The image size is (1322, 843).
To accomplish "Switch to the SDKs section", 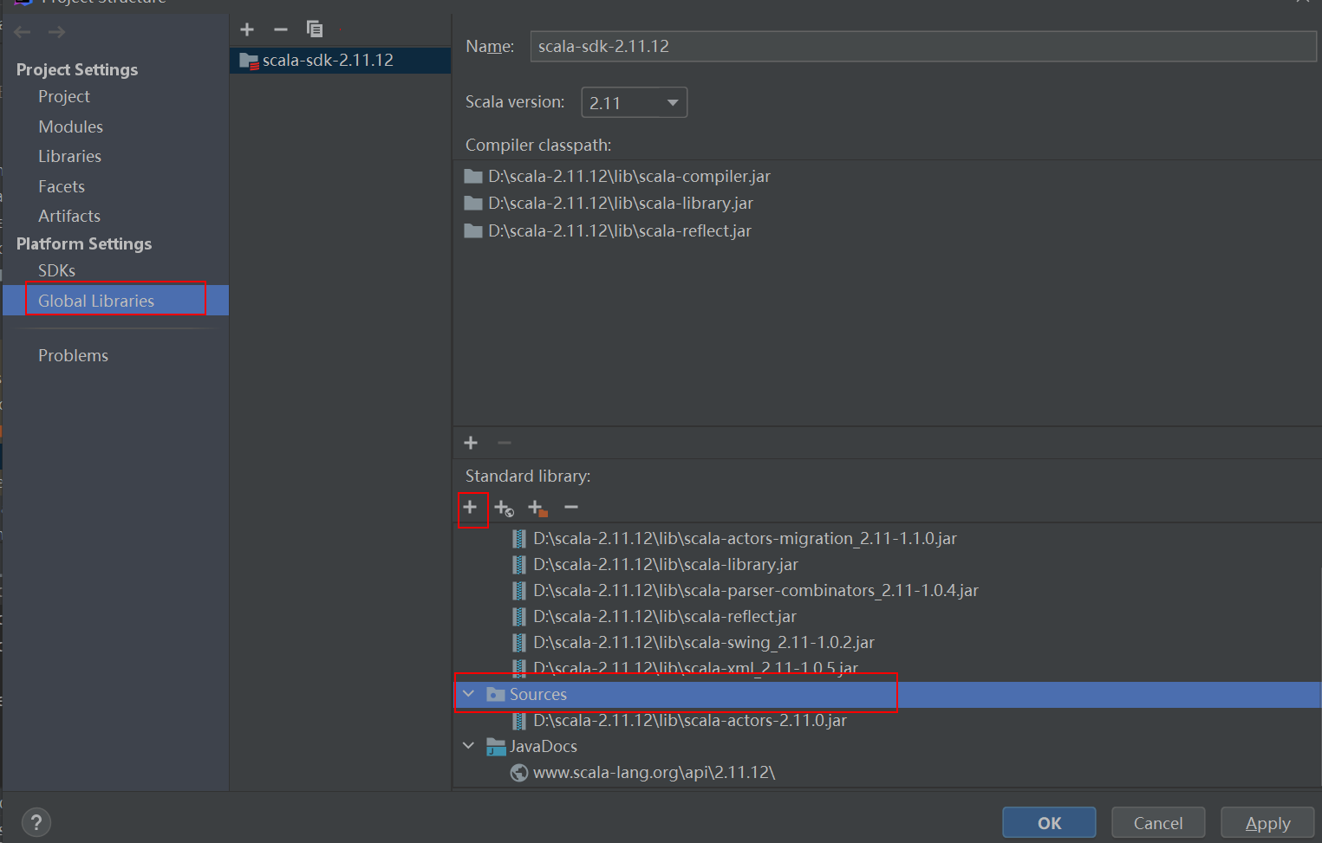I will (x=56, y=270).
